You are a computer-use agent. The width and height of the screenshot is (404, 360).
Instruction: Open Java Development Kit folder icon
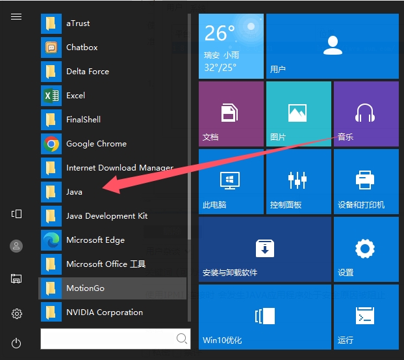51,216
